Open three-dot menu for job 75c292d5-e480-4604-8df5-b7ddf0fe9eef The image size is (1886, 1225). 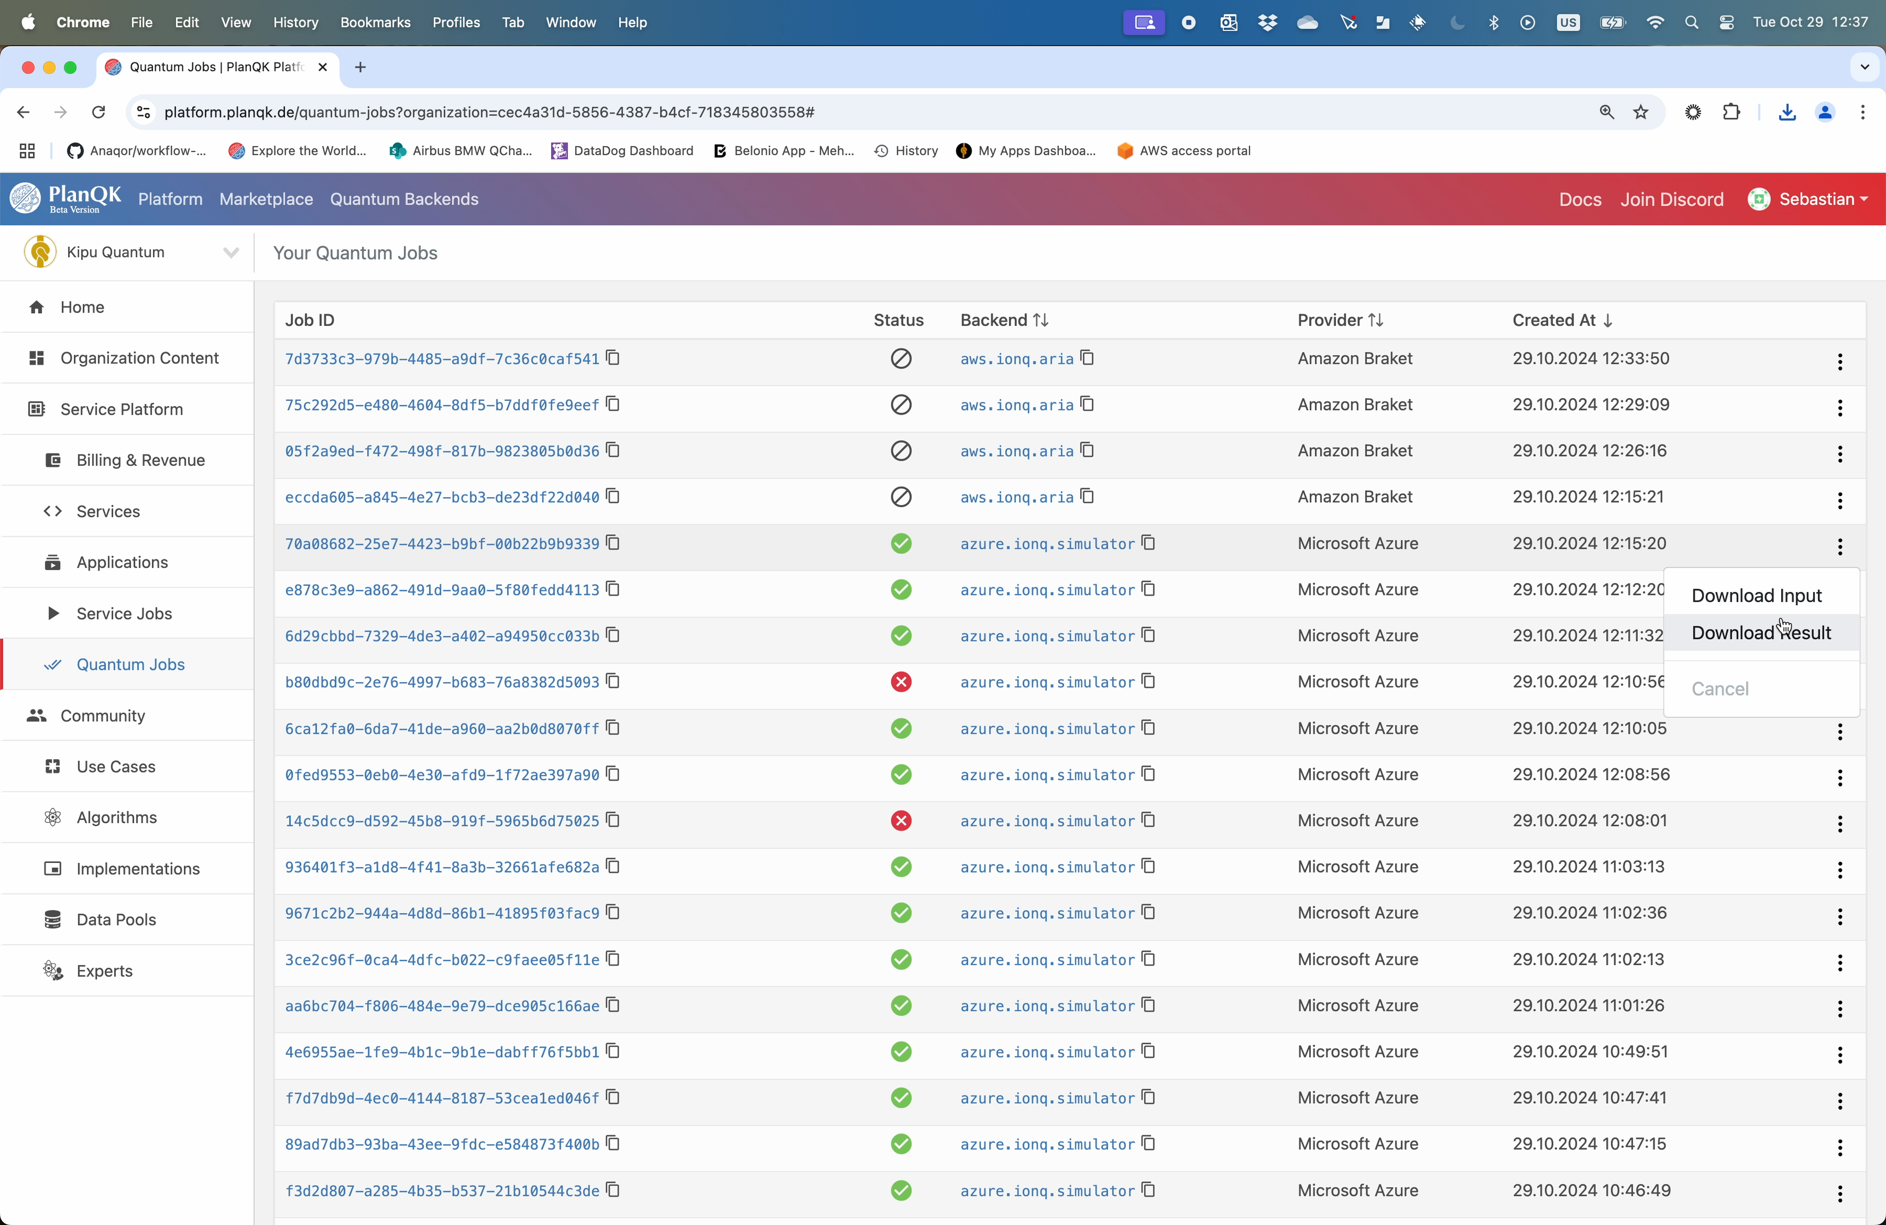click(1839, 408)
